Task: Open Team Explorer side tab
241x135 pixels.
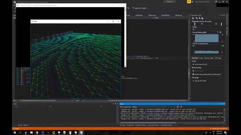Action: (227, 31)
